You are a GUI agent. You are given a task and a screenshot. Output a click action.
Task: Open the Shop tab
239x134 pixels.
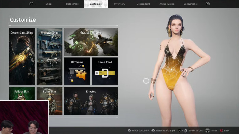[48, 4]
